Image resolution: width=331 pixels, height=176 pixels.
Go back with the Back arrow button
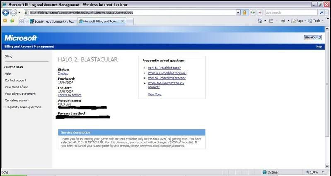point(6,13)
